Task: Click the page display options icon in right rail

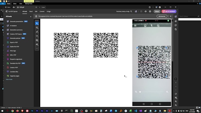Action: (x=176, y=98)
